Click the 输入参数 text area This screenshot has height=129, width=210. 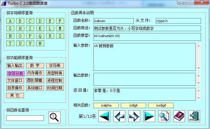[x=145, y=57]
